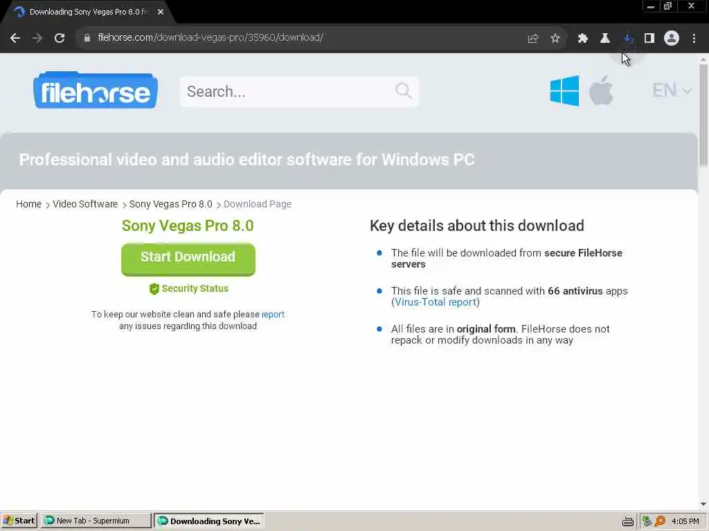Click the padlock site info icon
Image resolution: width=709 pixels, height=531 pixels.
click(87, 38)
